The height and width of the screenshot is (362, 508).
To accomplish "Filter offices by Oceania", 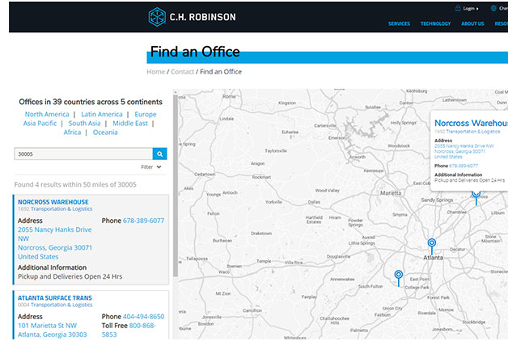I will [105, 133].
